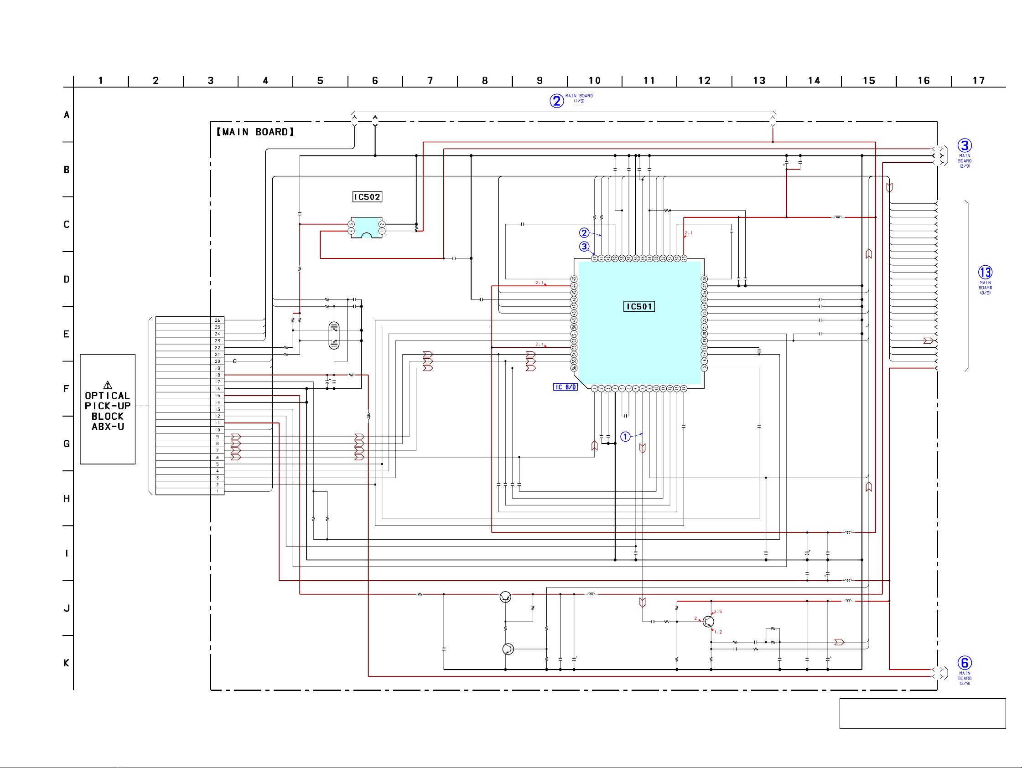Select the OPTICAL PICK-UP BLOCK ABX-U box
This screenshot has width=1022, height=768.
[x=108, y=409]
